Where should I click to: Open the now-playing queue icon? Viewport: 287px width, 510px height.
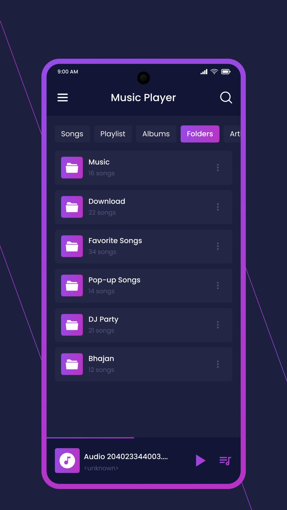[225, 461]
